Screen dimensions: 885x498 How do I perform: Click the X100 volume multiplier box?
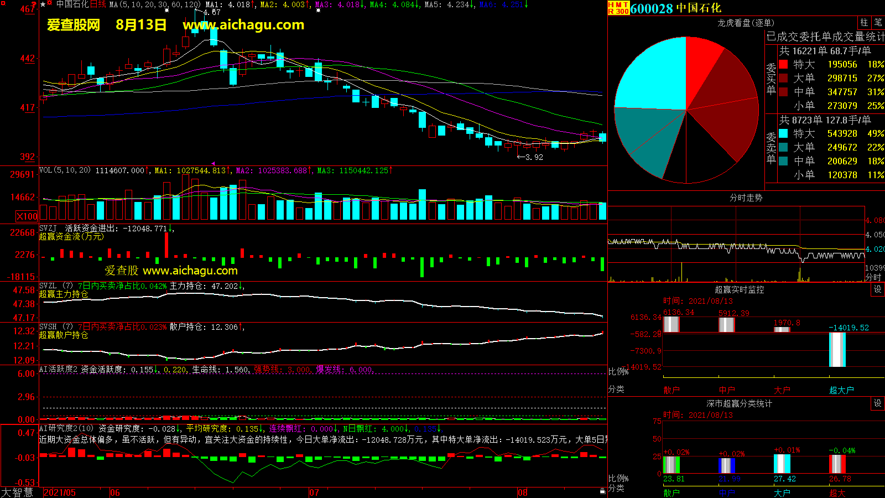coord(27,216)
